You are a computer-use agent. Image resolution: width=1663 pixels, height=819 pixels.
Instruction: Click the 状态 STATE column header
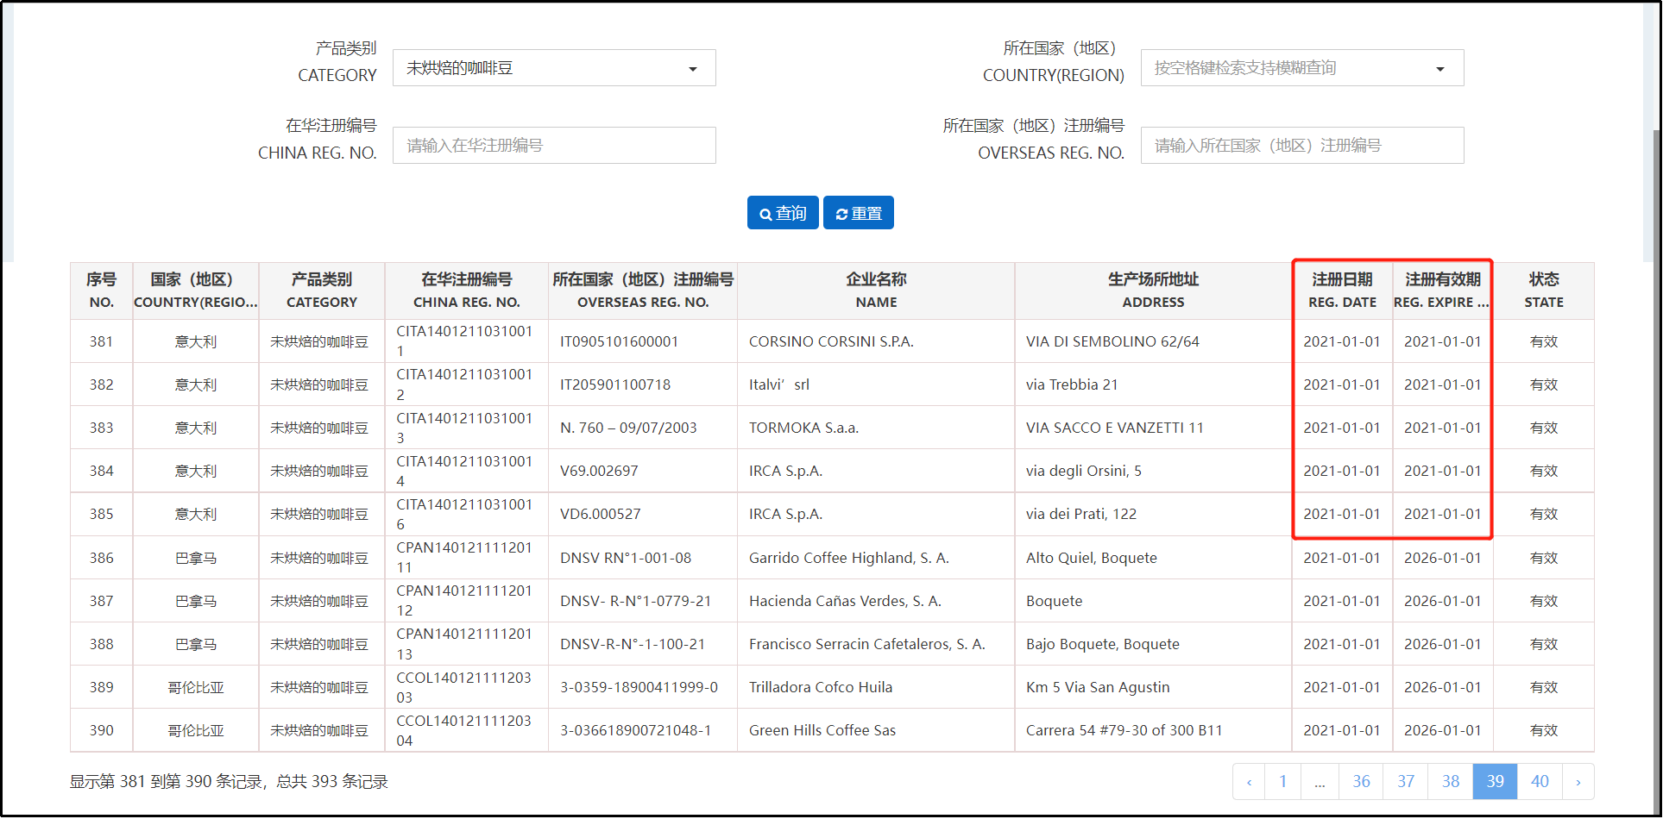point(1544,291)
